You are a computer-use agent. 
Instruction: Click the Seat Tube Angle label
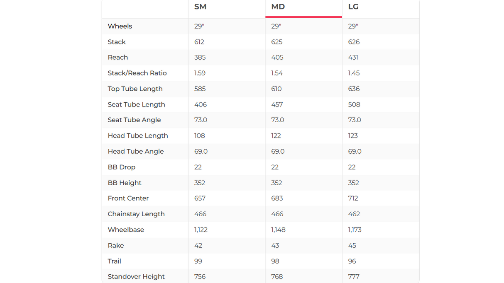click(134, 120)
